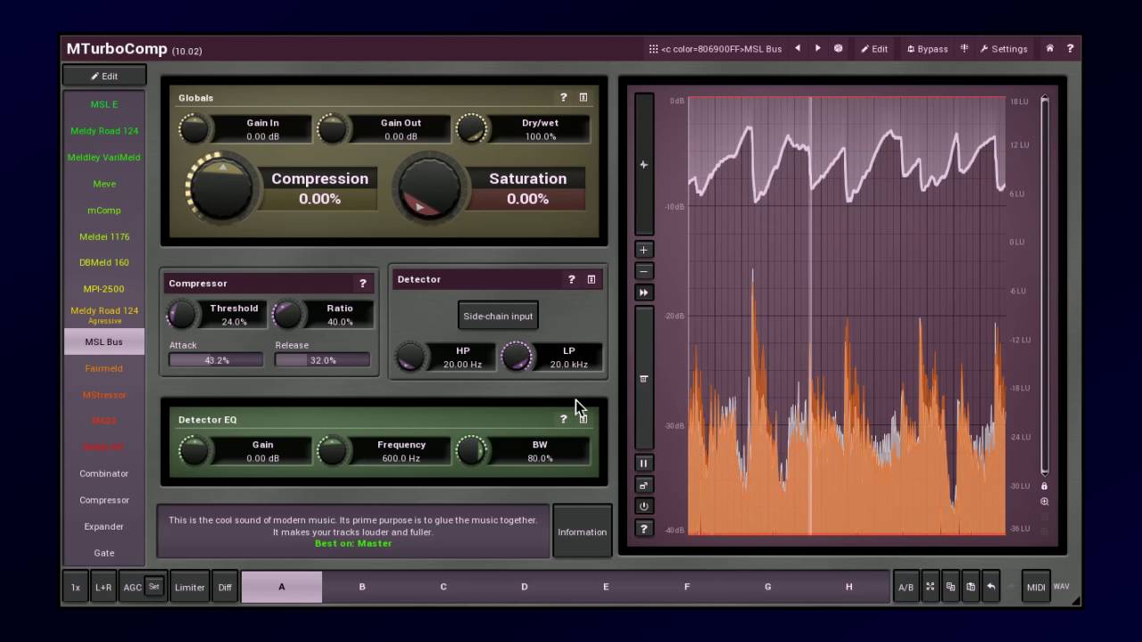
Task: Select preset slot C
Action: pos(443,587)
